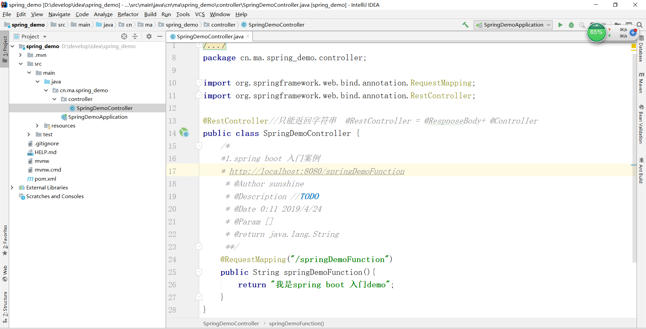Screen dimensions: 646x329
Task: Run SpringDemoApplication with the green play button
Action: (560, 25)
